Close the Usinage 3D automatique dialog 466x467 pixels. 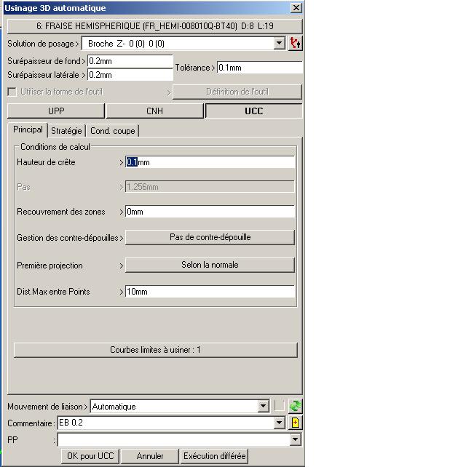pyautogui.click(x=296, y=8)
